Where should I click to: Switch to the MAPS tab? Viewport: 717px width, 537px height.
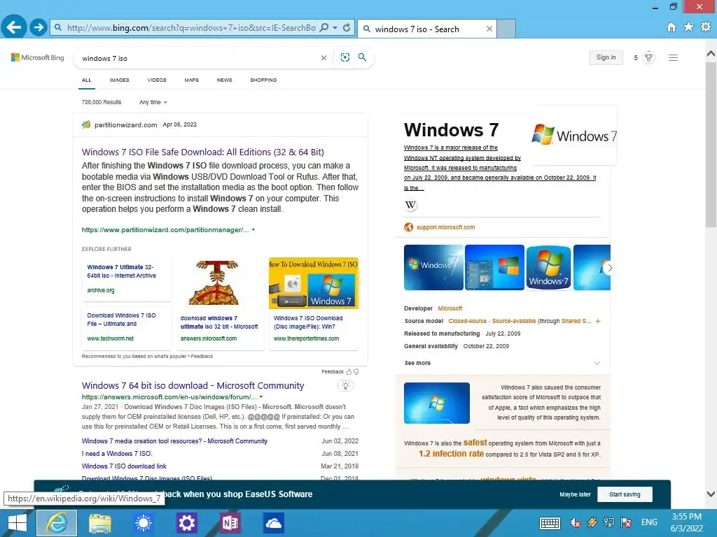pyautogui.click(x=192, y=80)
